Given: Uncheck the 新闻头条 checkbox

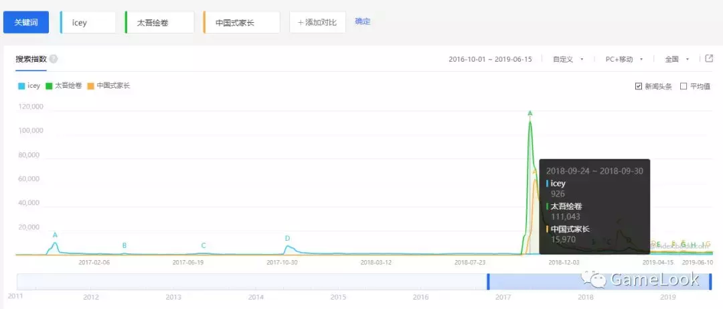Looking at the screenshot, I should [x=639, y=86].
